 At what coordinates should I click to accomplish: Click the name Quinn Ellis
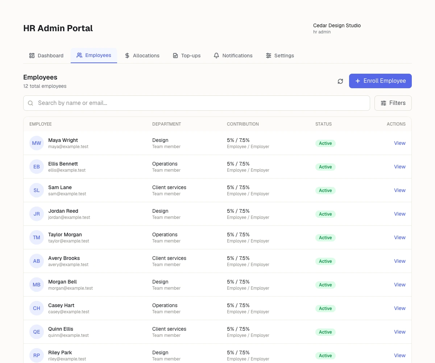click(x=61, y=329)
